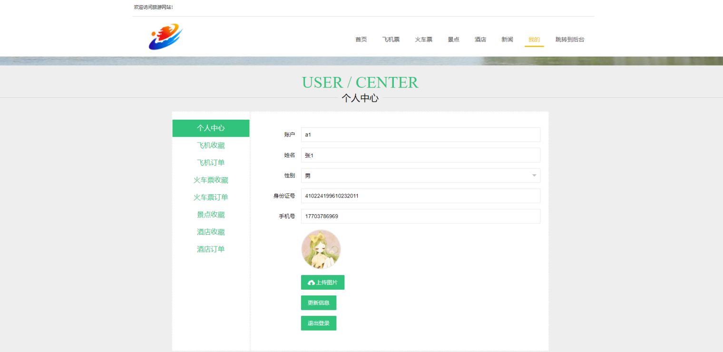Open 火车票订单 in the sidebar
The image size is (723, 352).
click(211, 197)
